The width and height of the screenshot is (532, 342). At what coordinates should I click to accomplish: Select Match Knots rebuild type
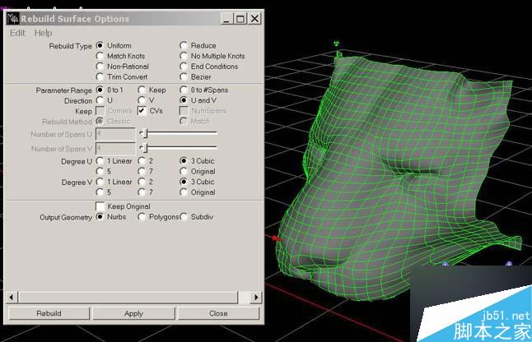click(100, 56)
